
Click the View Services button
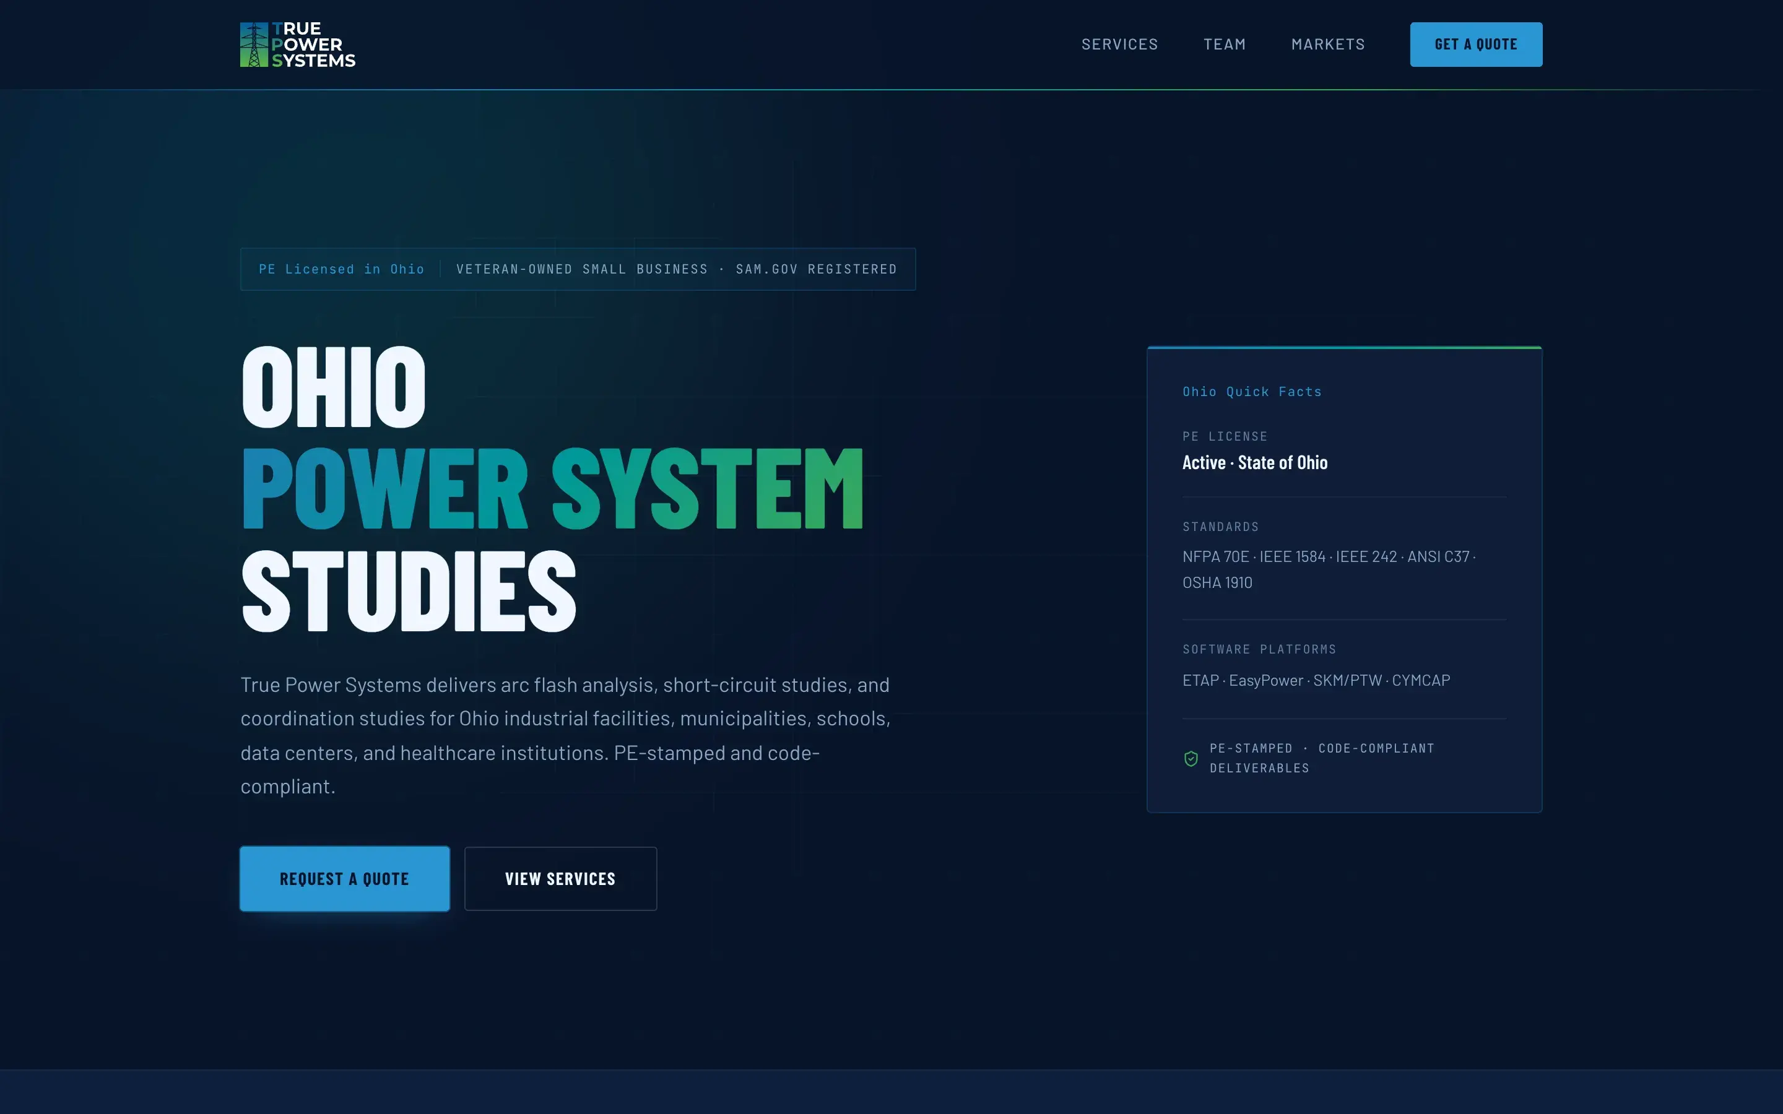561,878
